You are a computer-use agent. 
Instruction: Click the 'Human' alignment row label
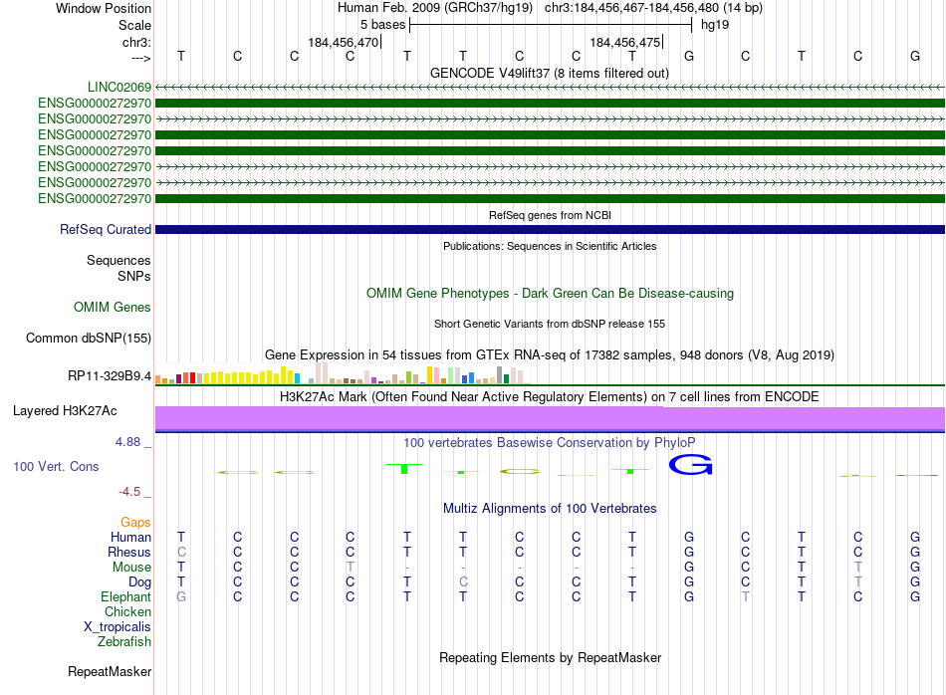130,537
